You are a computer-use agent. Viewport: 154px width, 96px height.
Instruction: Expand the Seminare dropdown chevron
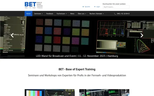point(42,14)
